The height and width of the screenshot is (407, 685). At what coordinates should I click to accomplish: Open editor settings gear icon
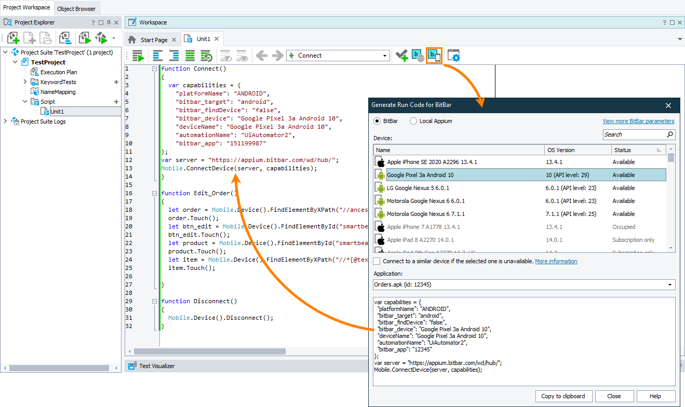(454, 56)
